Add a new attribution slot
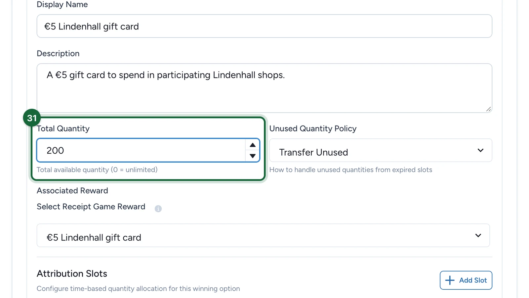The width and height of the screenshot is (529, 298). click(x=466, y=280)
